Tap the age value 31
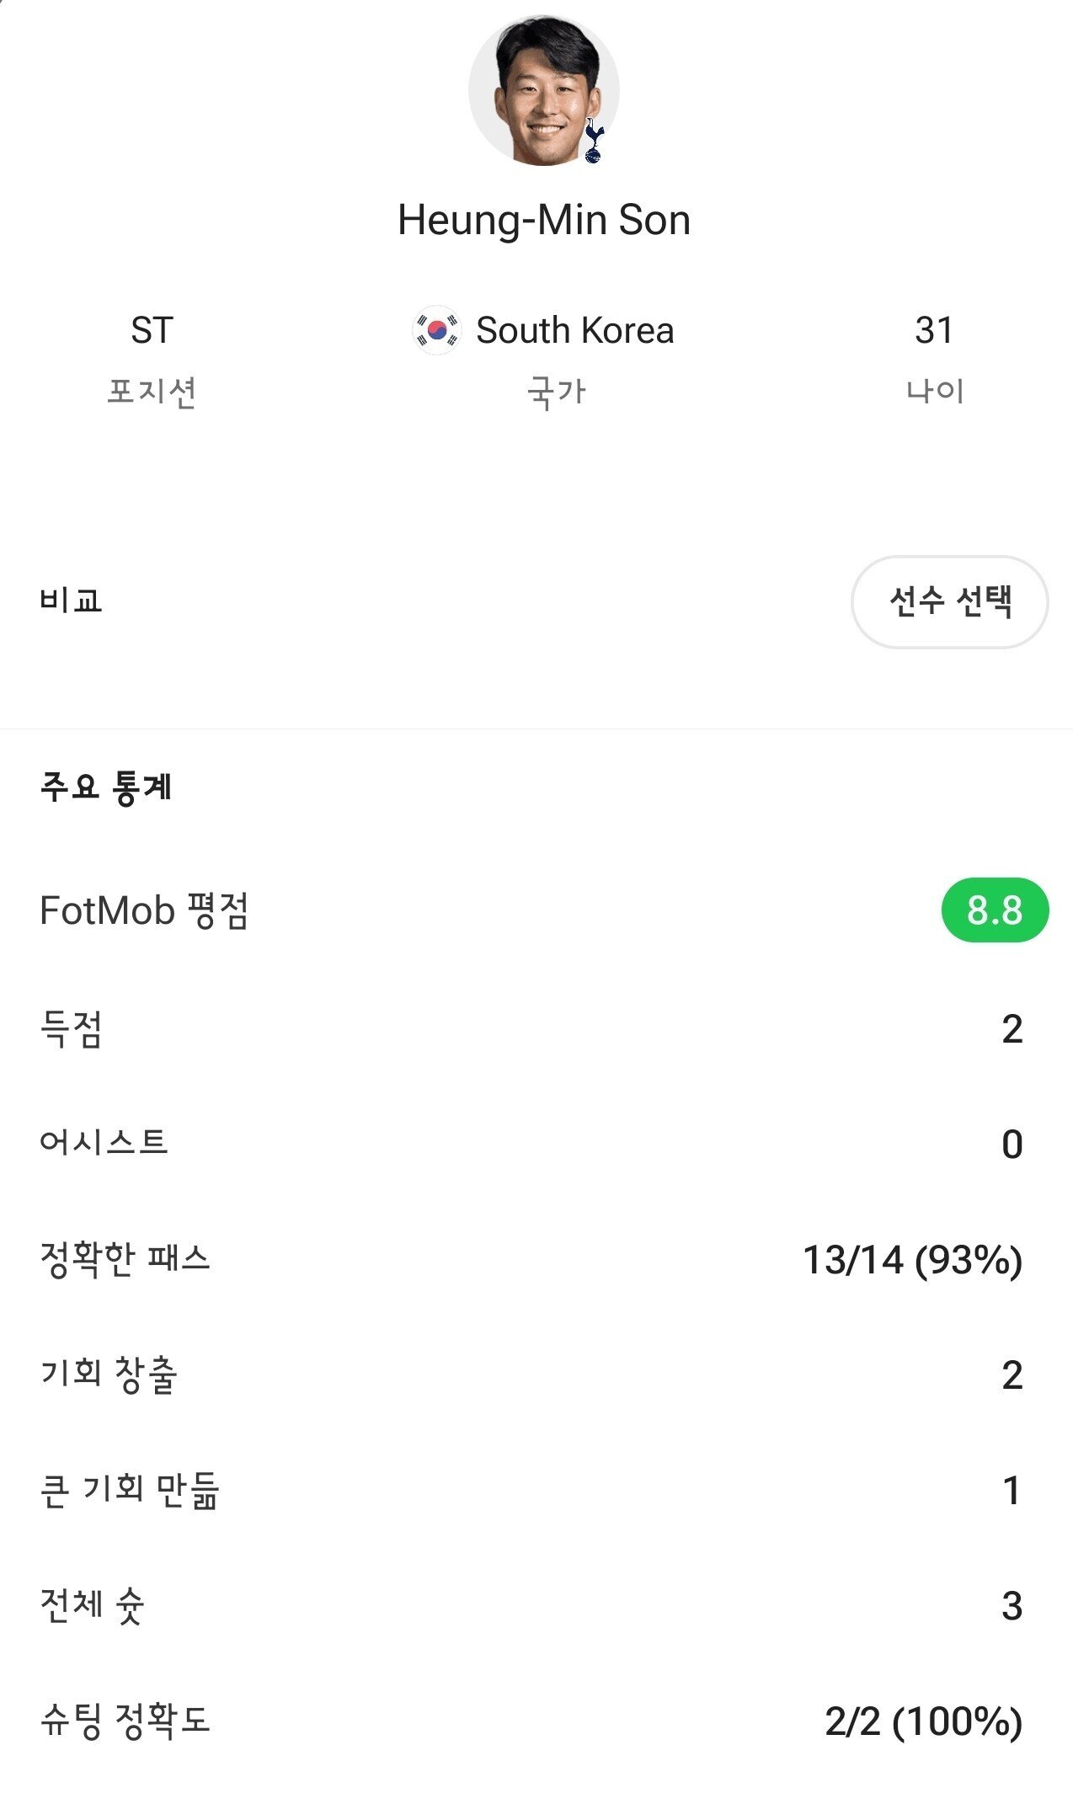1073x1820 pixels. pos(934,330)
